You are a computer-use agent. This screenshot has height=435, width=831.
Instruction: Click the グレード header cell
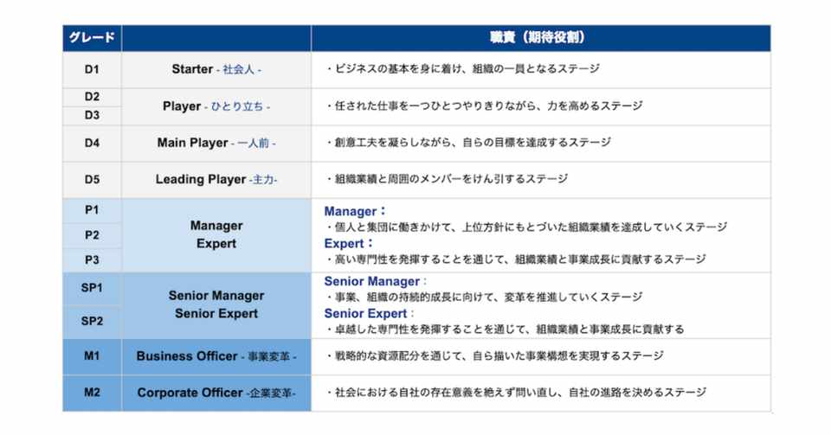92,39
